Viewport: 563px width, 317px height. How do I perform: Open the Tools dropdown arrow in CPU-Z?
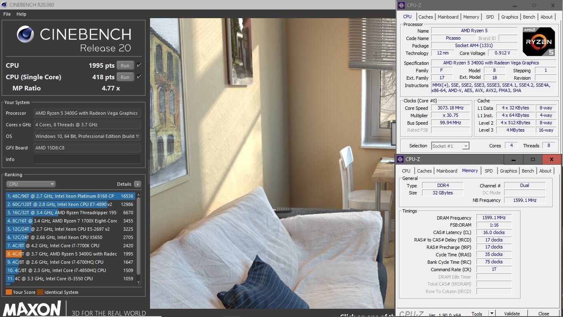491,314
